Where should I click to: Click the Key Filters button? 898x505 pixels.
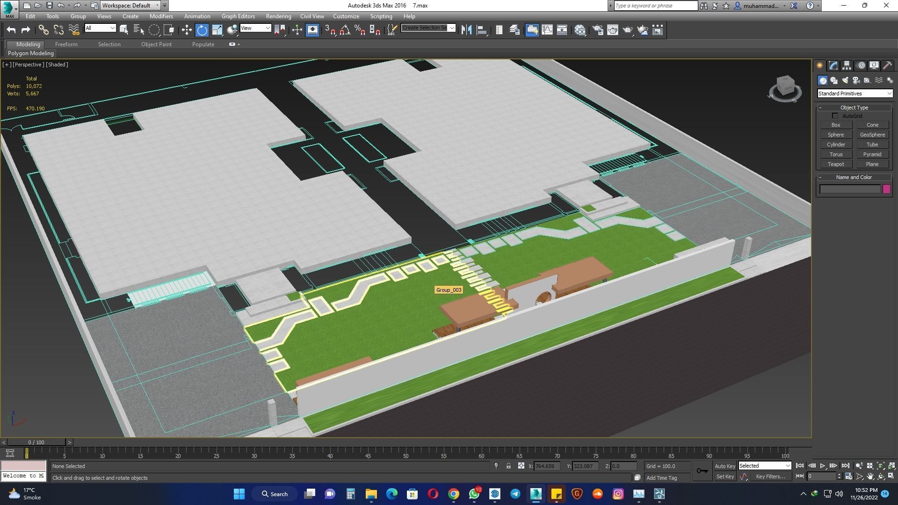pyautogui.click(x=771, y=476)
